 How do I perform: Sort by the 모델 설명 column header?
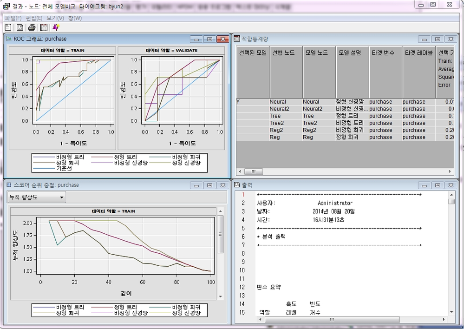pos(352,53)
